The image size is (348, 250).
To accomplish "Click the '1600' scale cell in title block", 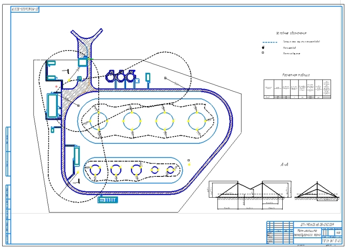I will tap(338, 233).
